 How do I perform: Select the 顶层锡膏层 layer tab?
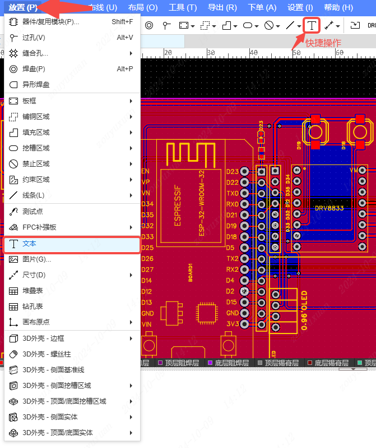(278, 363)
